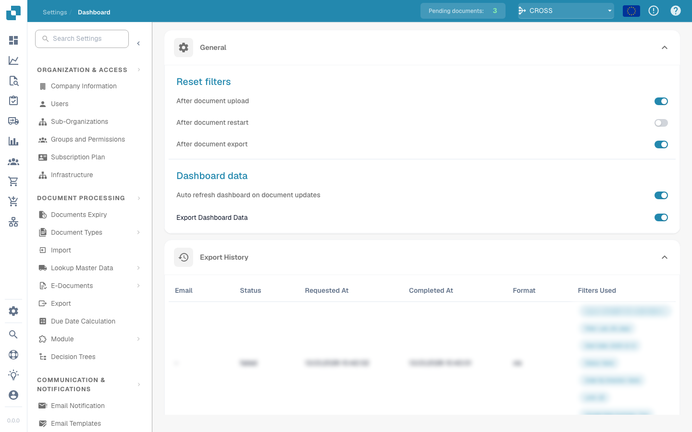This screenshot has width=692, height=432.
Task: Open the people group icon in left rail
Action: (x=13, y=162)
